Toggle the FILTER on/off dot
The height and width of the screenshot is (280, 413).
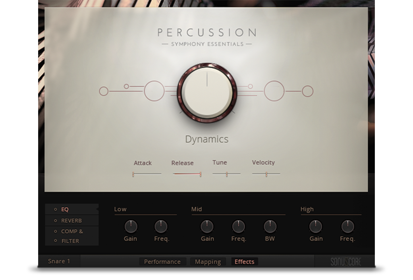click(55, 241)
